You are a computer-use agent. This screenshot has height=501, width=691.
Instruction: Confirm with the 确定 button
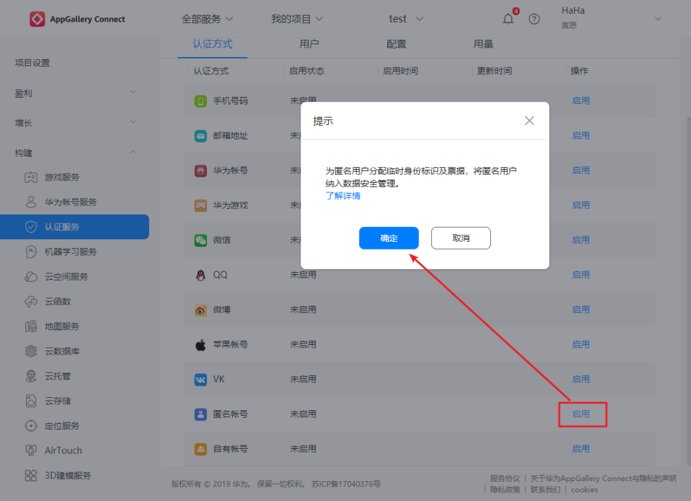click(x=388, y=238)
